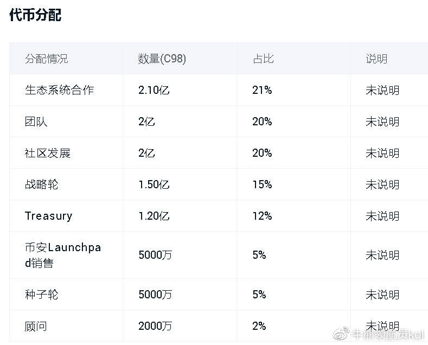Select the 社区发展 row label
Image resolution: width=428 pixels, height=345 pixels.
[x=48, y=153]
